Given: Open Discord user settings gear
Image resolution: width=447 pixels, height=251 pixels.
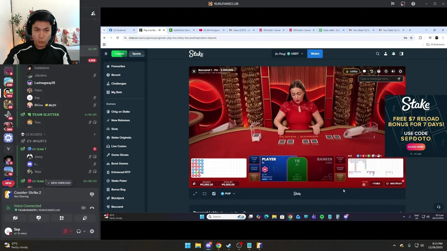Looking at the screenshot, I should pyautogui.click(x=92, y=231).
